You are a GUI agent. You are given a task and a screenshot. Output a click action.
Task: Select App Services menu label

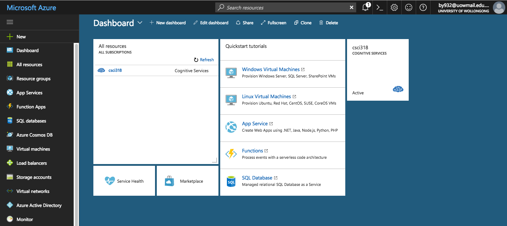tap(29, 93)
